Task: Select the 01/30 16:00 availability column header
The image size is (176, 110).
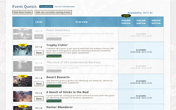Action: point(141,22)
